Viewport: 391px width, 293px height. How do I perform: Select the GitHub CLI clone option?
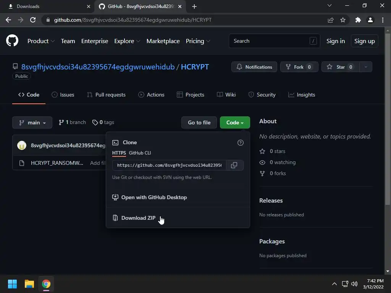click(140, 153)
